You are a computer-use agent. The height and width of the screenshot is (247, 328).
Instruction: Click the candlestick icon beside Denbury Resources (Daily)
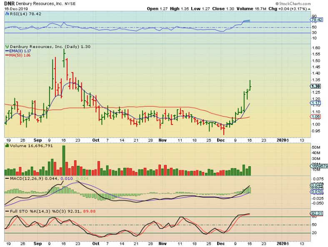pyautogui.click(x=7, y=47)
